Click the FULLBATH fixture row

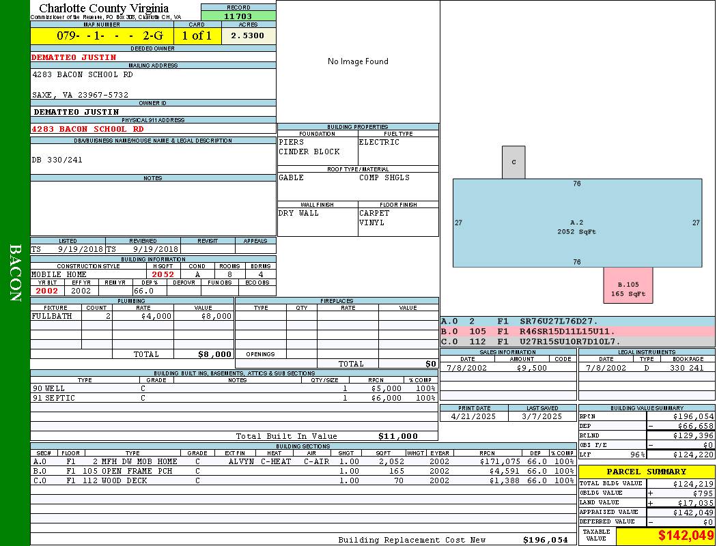point(132,316)
